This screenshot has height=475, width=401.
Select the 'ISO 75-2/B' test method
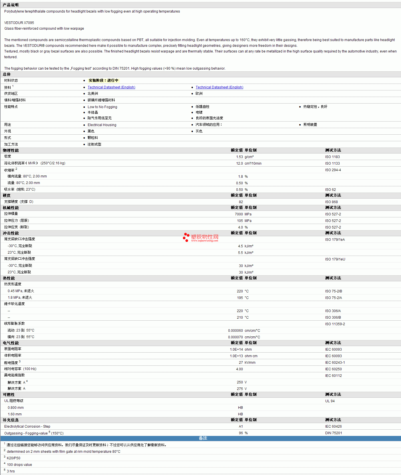click(334, 291)
